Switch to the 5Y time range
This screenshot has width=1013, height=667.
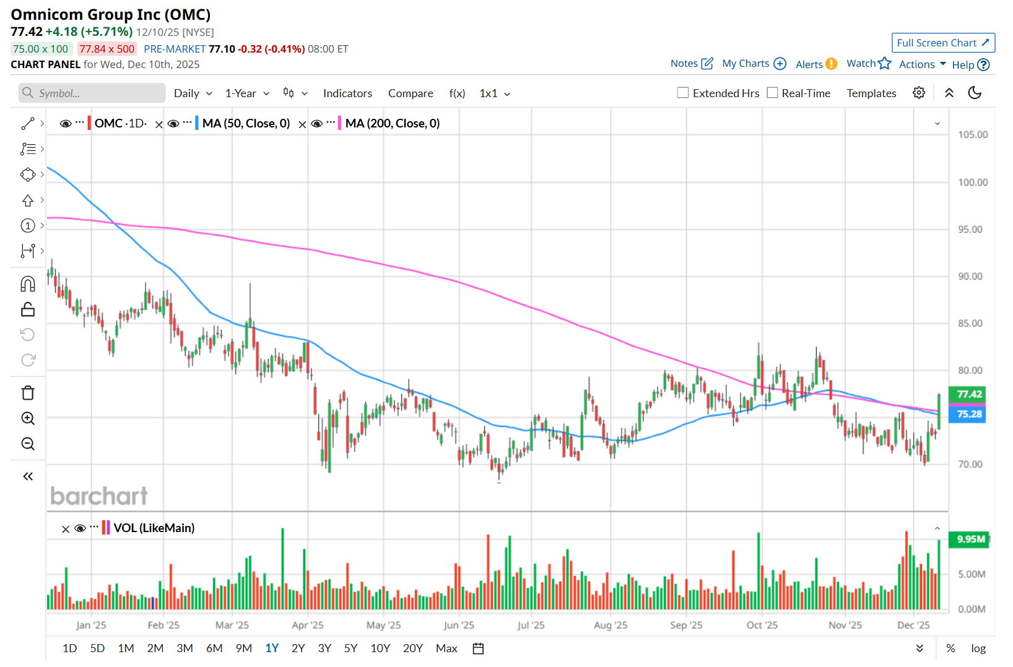(350, 648)
